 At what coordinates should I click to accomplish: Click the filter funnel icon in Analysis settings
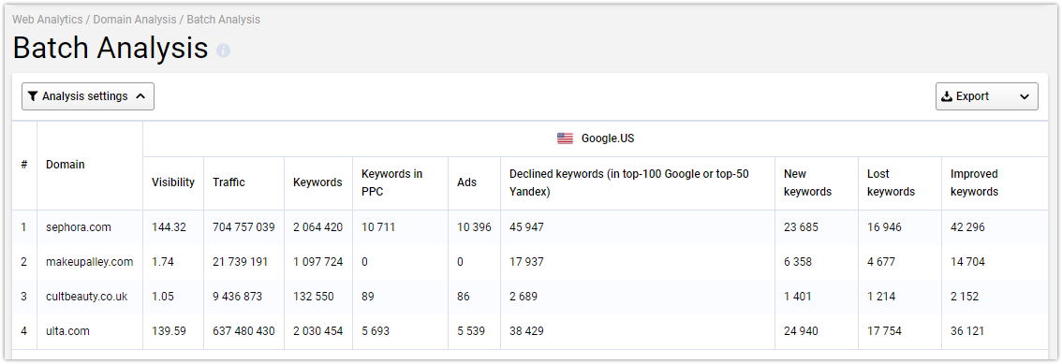(33, 96)
